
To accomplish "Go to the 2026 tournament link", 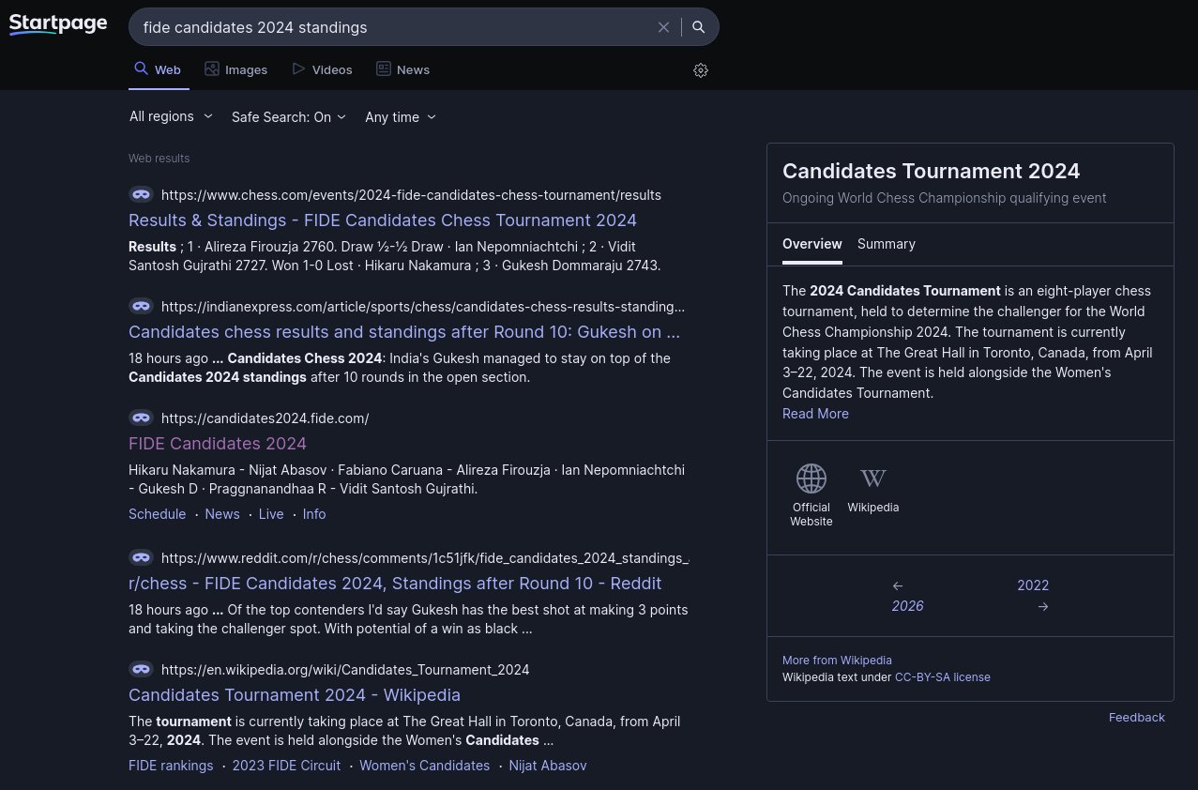I will [907, 606].
